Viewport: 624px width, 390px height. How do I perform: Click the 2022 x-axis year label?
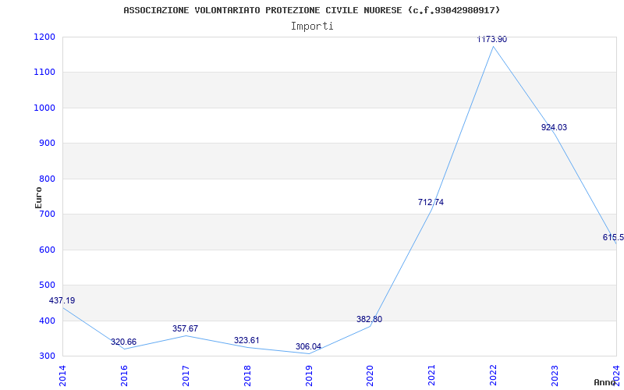pyautogui.click(x=493, y=375)
